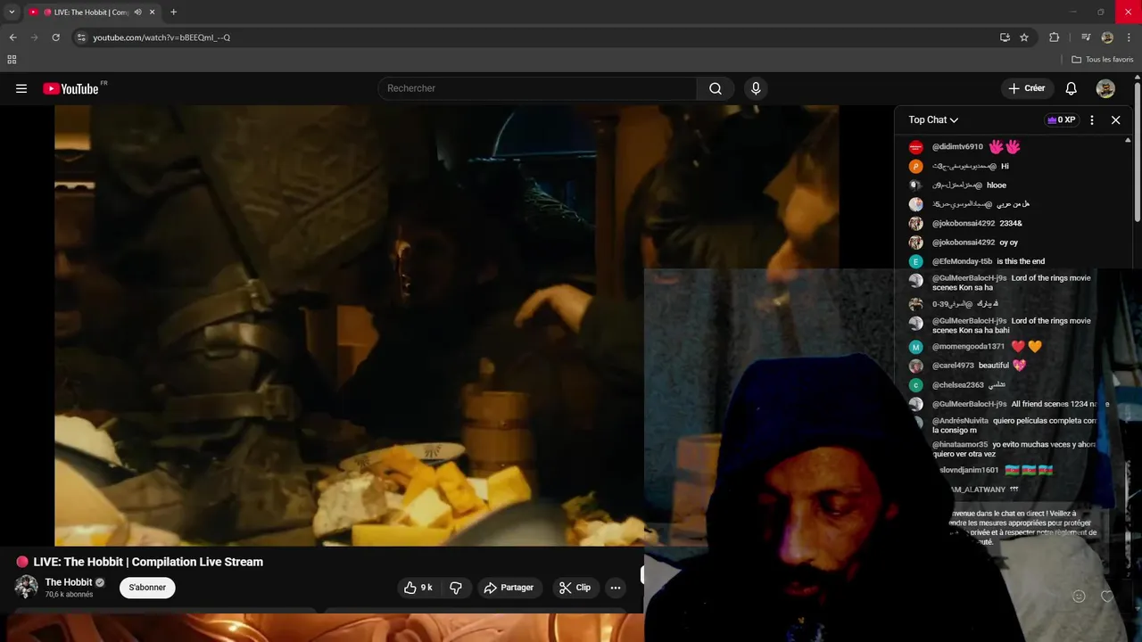Viewport: 1142px width, 642px height.
Task: Click chat user @didimtv6910
Action: pyautogui.click(x=957, y=147)
